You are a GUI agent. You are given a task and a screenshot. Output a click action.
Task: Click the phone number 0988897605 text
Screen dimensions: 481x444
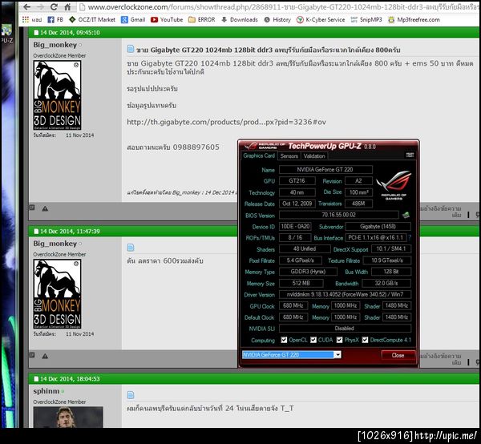pos(196,147)
